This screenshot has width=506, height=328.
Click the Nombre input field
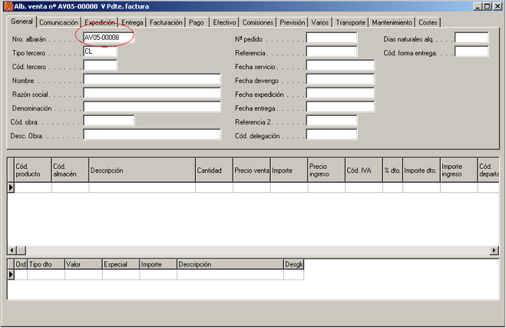pos(151,79)
